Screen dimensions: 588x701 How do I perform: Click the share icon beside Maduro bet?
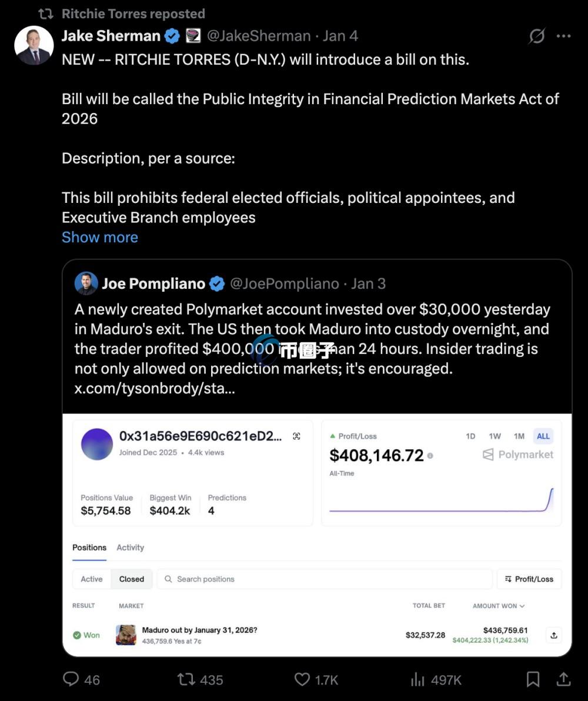(x=553, y=635)
